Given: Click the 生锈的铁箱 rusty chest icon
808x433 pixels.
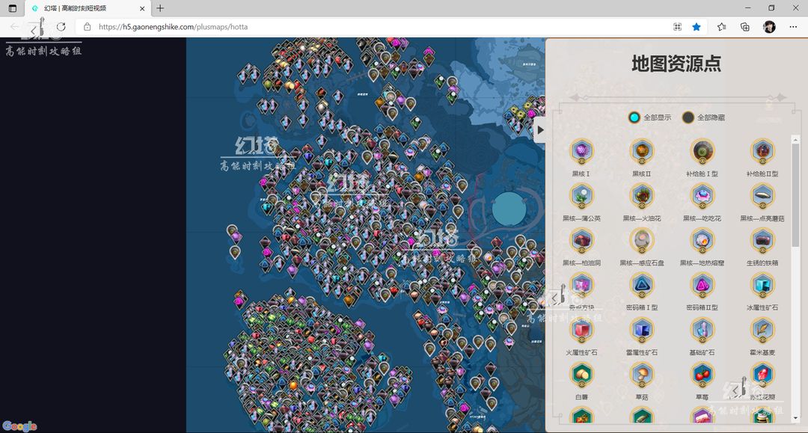Looking at the screenshot, I should 762,241.
